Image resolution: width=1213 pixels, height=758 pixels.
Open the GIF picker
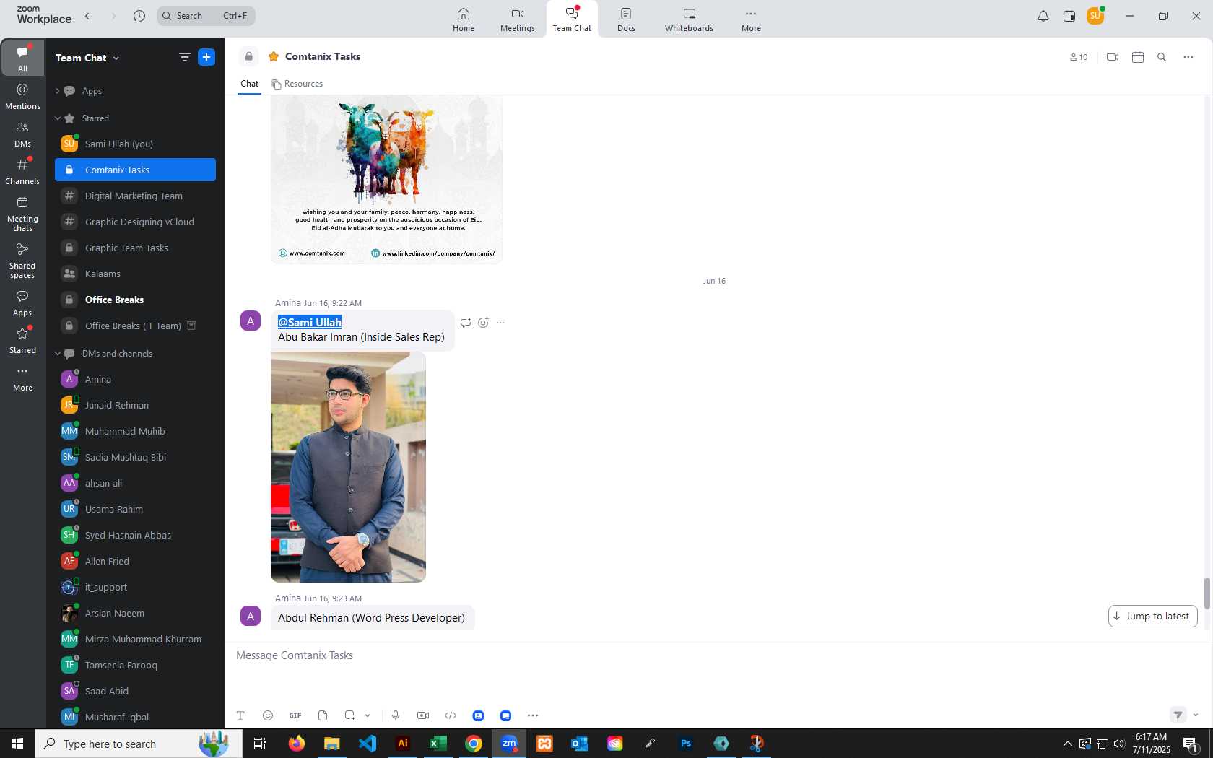point(295,715)
